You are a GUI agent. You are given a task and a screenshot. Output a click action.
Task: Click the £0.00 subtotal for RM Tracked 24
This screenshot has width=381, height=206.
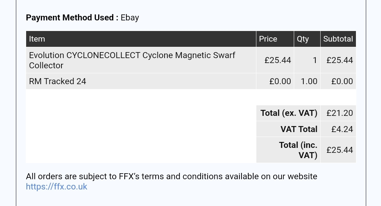[342, 82]
